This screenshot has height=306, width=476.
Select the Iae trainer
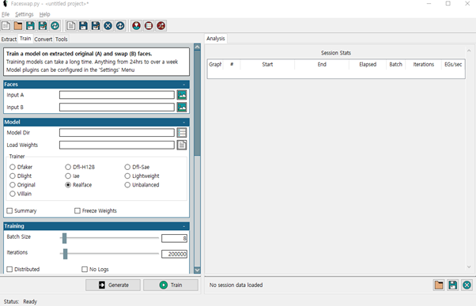tap(72, 176)
